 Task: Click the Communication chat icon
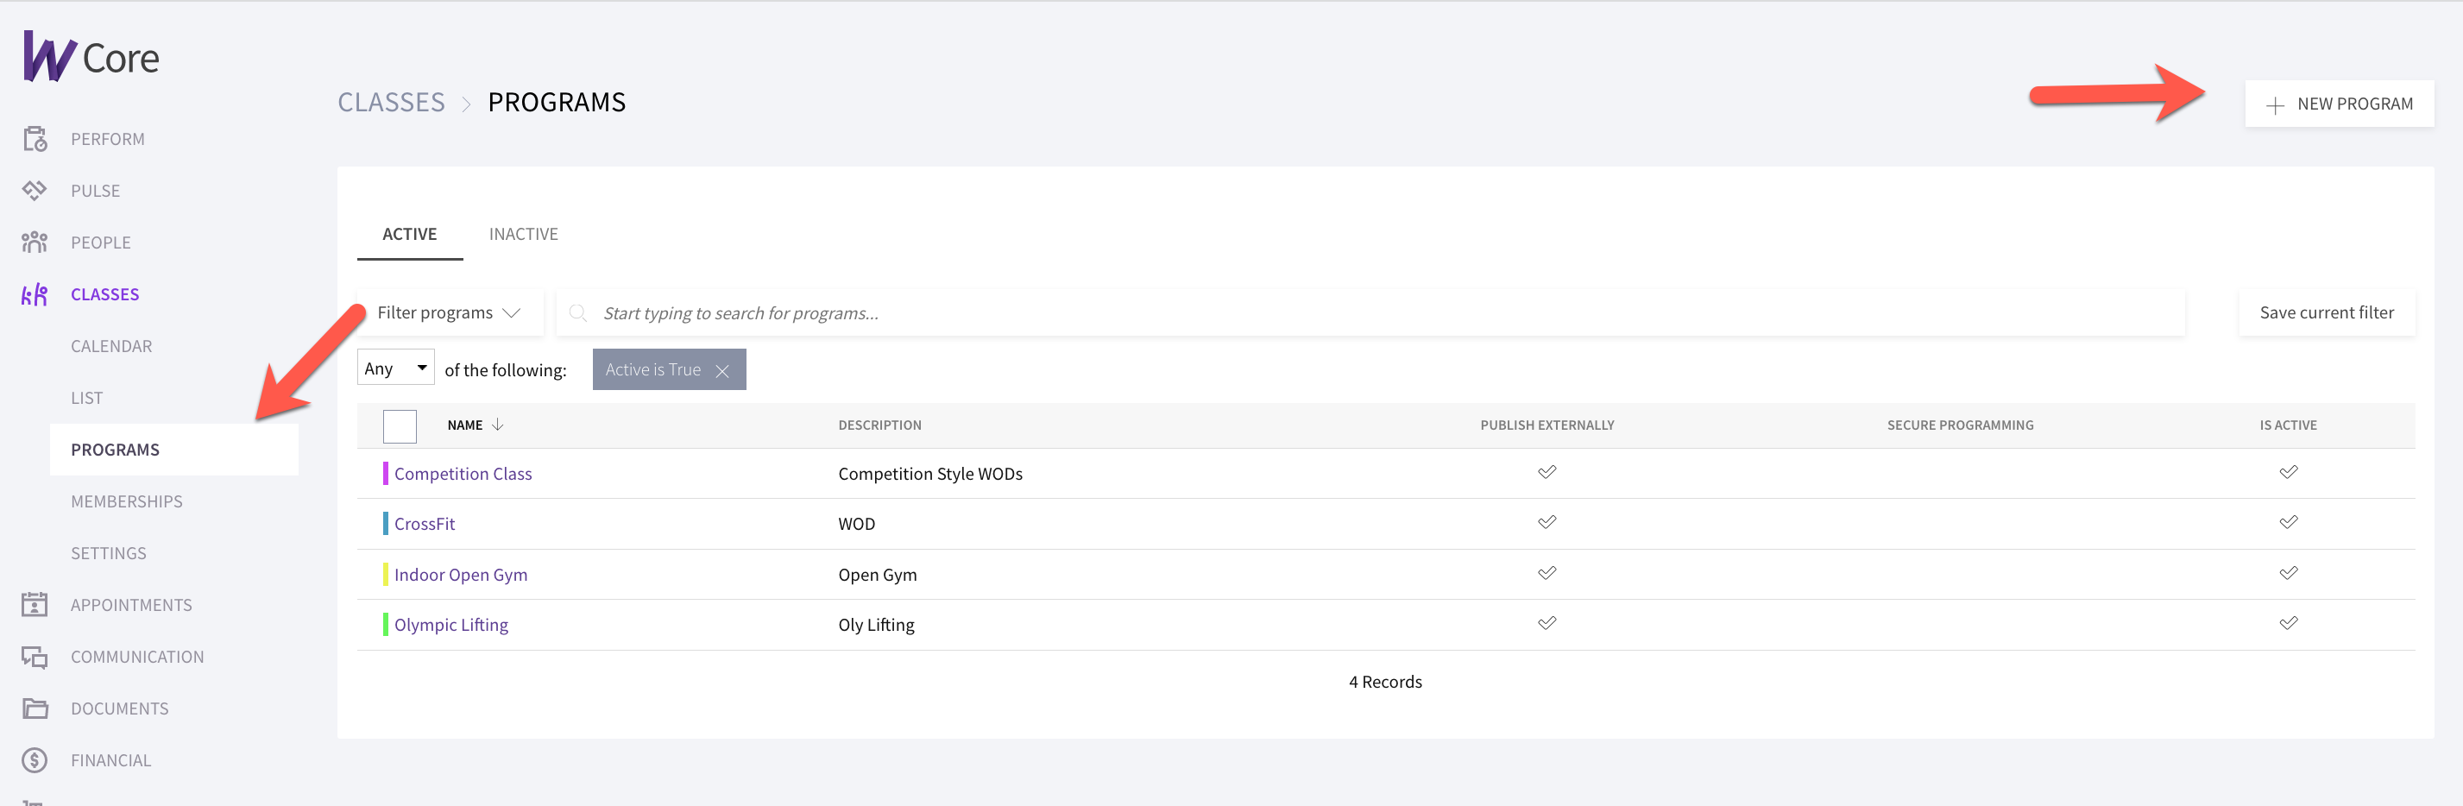[x=35, y=657]
